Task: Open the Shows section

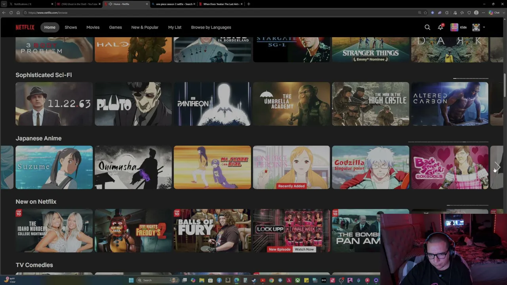Action: 71,27
